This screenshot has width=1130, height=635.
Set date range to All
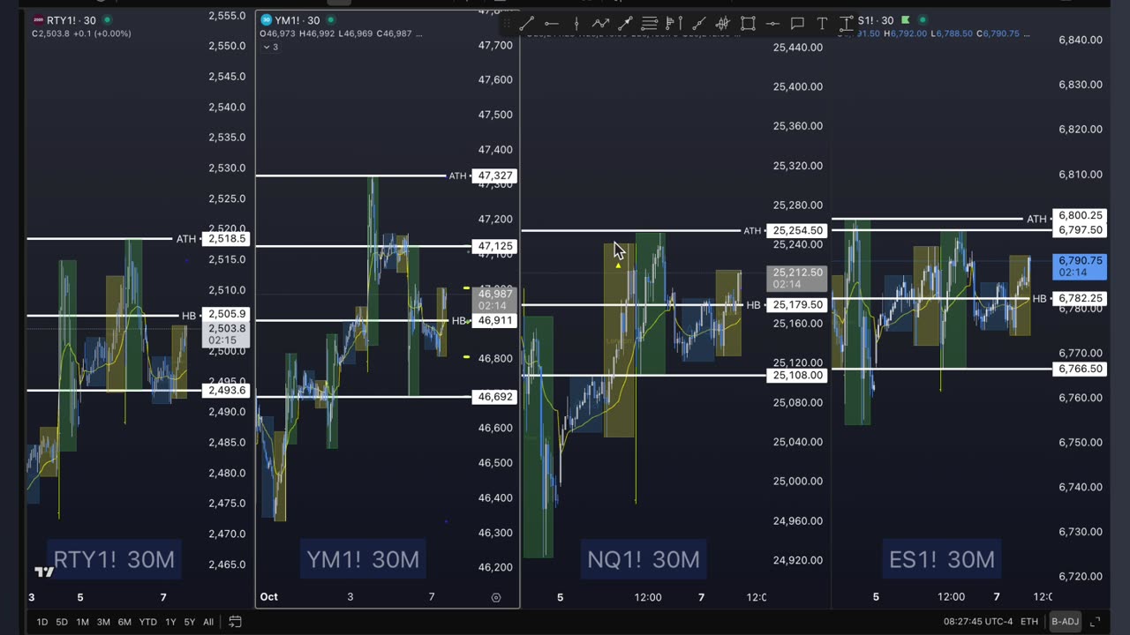[x=208, y=622]
